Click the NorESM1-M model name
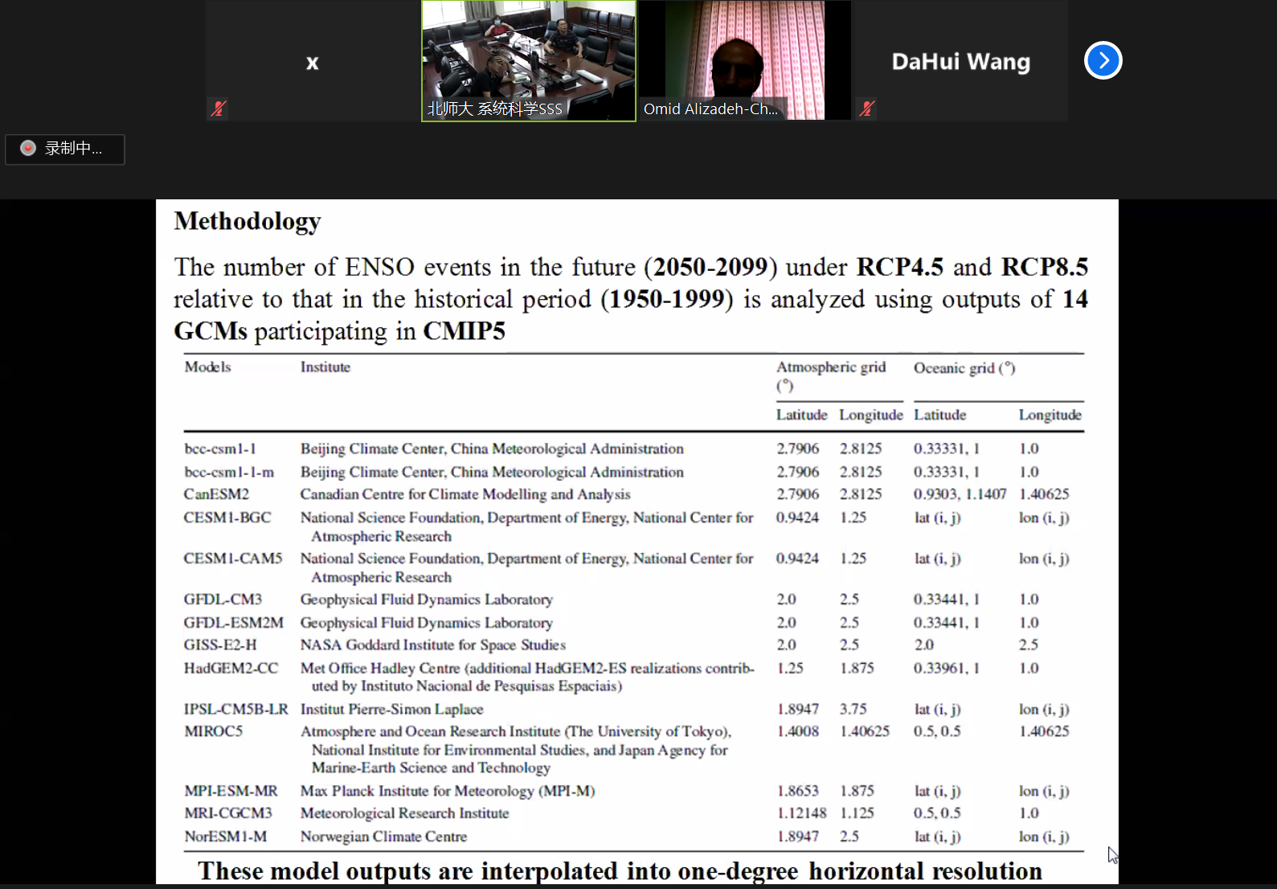1277x889 pixels. 225,837
